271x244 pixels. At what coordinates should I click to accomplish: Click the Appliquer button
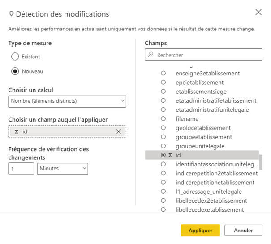(200, 231)
